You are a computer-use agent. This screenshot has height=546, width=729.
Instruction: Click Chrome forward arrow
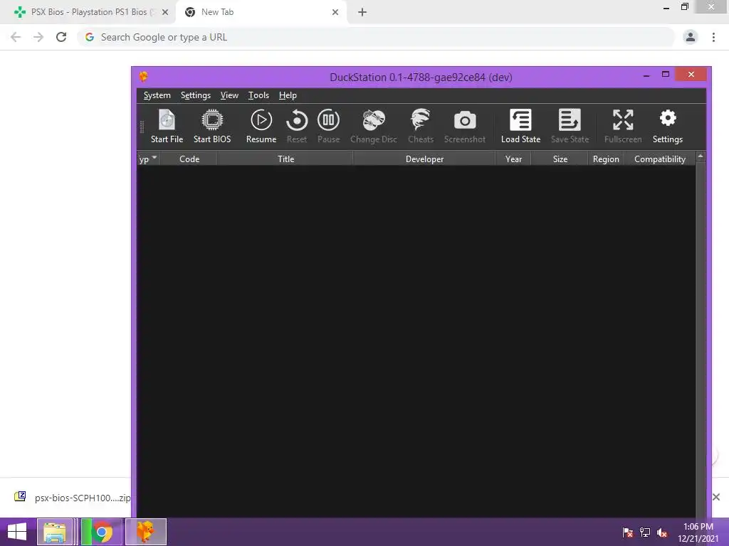pos(38,37)
